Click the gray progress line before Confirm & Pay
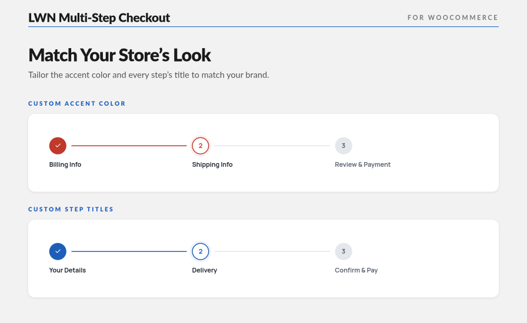Image resolution: width=527 pixels, height=323 pixels. (272, 251)
